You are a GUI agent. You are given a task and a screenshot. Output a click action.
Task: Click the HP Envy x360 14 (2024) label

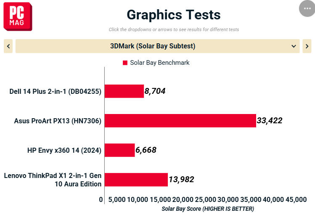point(64,150)
